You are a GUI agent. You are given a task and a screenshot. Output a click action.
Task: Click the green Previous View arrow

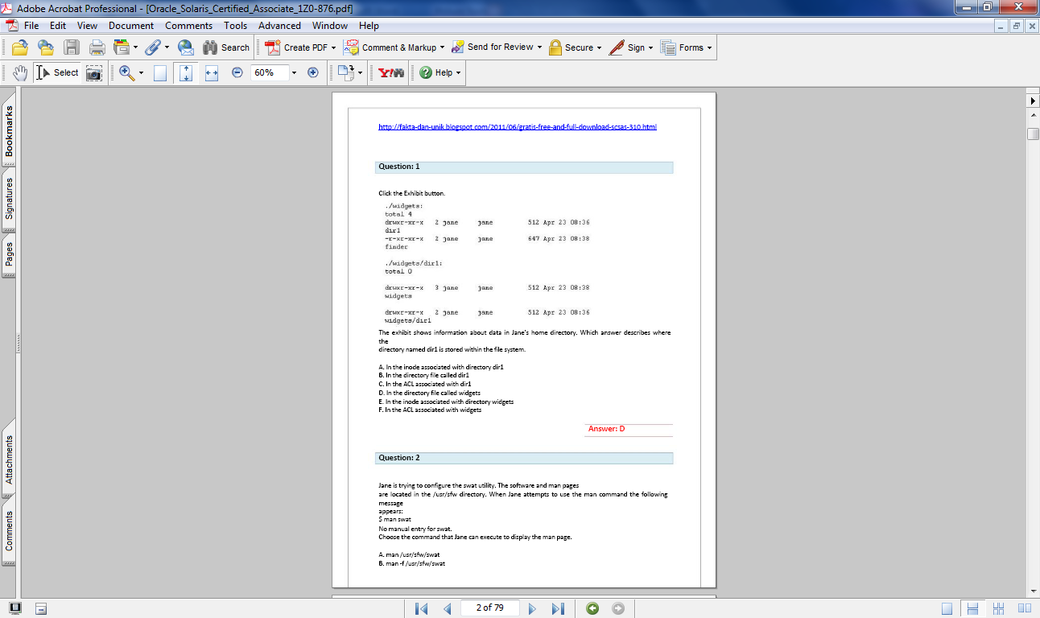click(592, 608)
